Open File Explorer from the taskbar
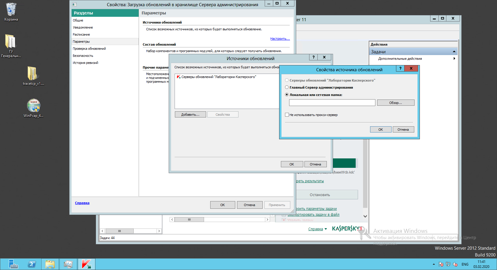Viewport: 497px width, 270px height. pos(50,264)
